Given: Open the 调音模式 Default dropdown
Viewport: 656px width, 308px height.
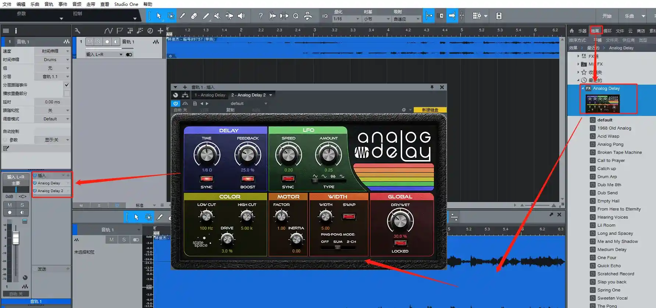Looking at the screenshot, I should 52,119.
